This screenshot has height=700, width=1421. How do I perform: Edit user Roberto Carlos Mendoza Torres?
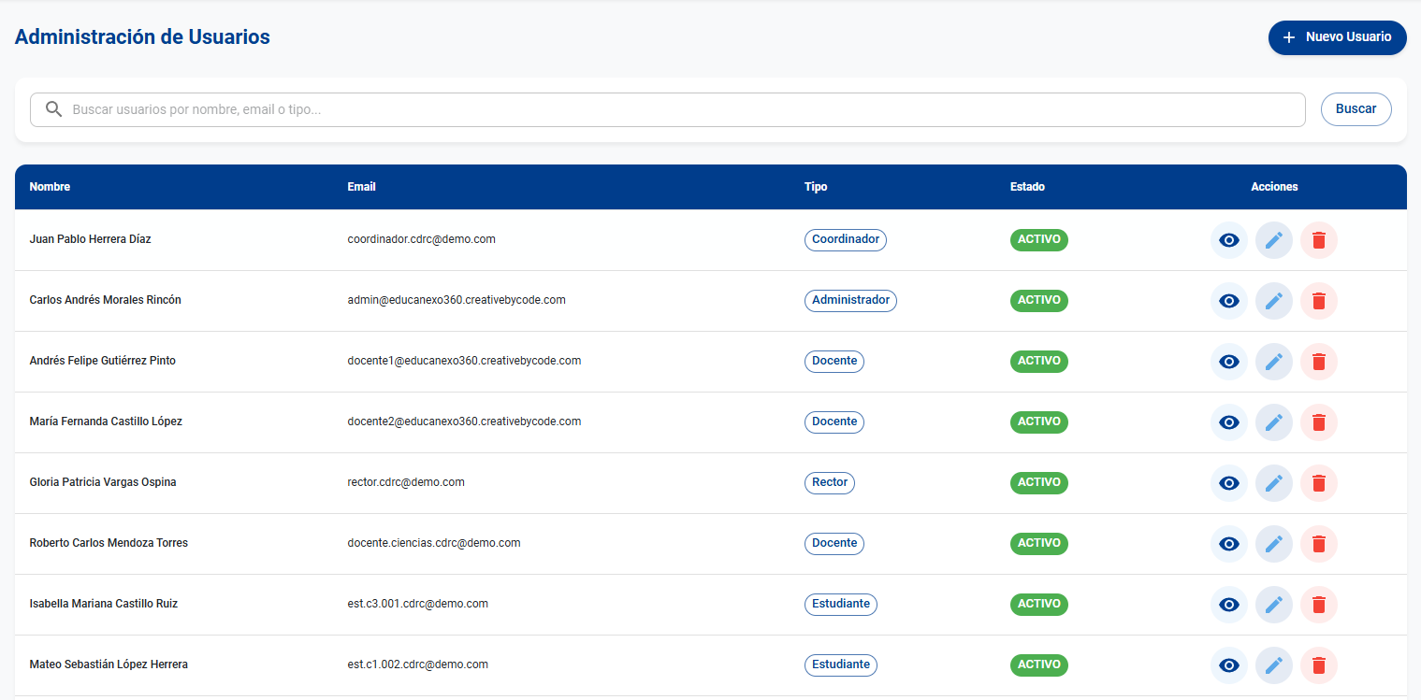tap(1274, 544)
